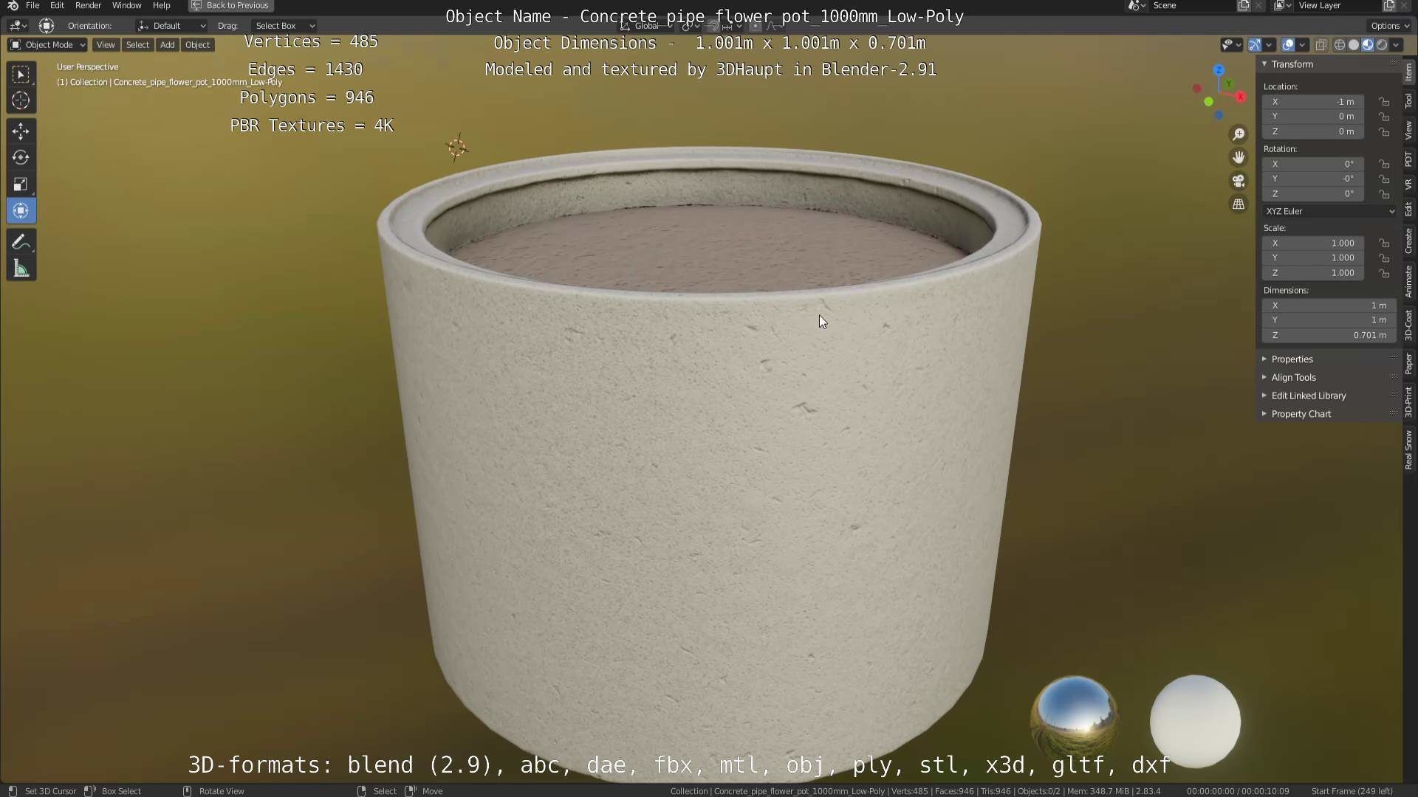Open the File menu
This screenshot has height=797, width=1418.
point(32,5)
